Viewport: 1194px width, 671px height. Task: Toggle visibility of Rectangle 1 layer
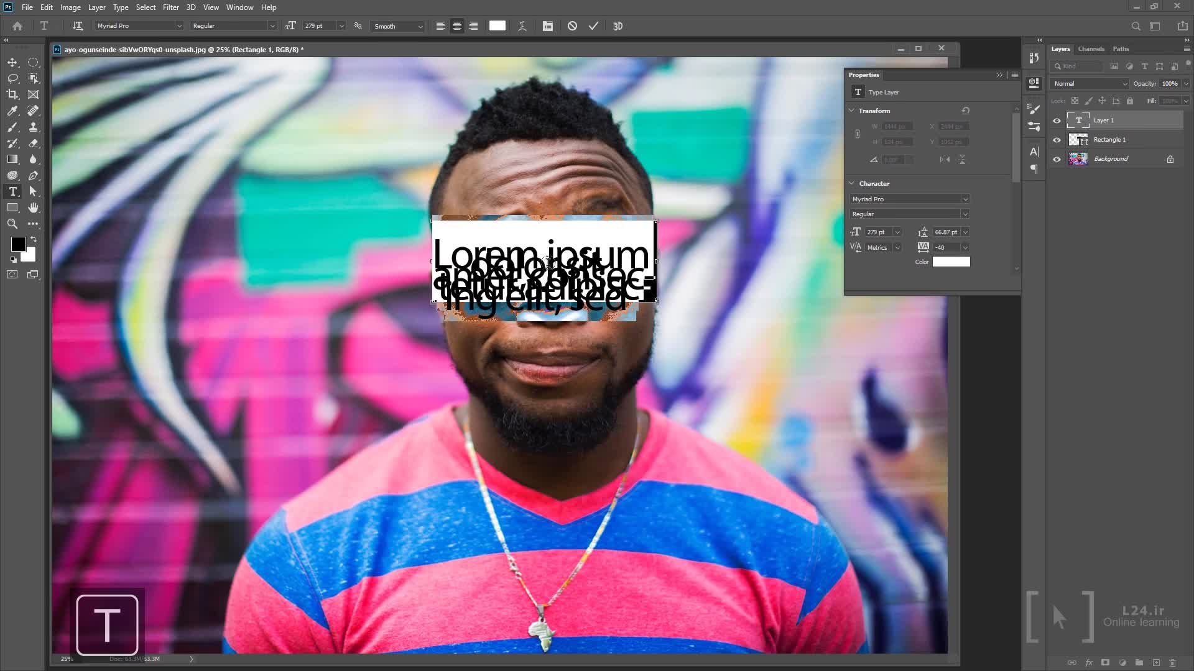click(x=1057, y=140)
